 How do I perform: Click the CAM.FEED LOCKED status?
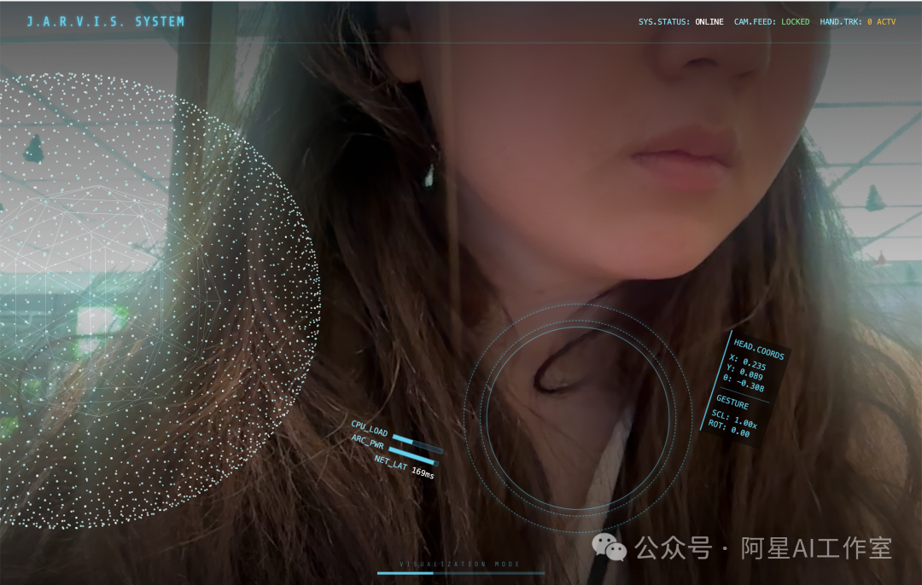pyautogui.click(x=772, y=21)
